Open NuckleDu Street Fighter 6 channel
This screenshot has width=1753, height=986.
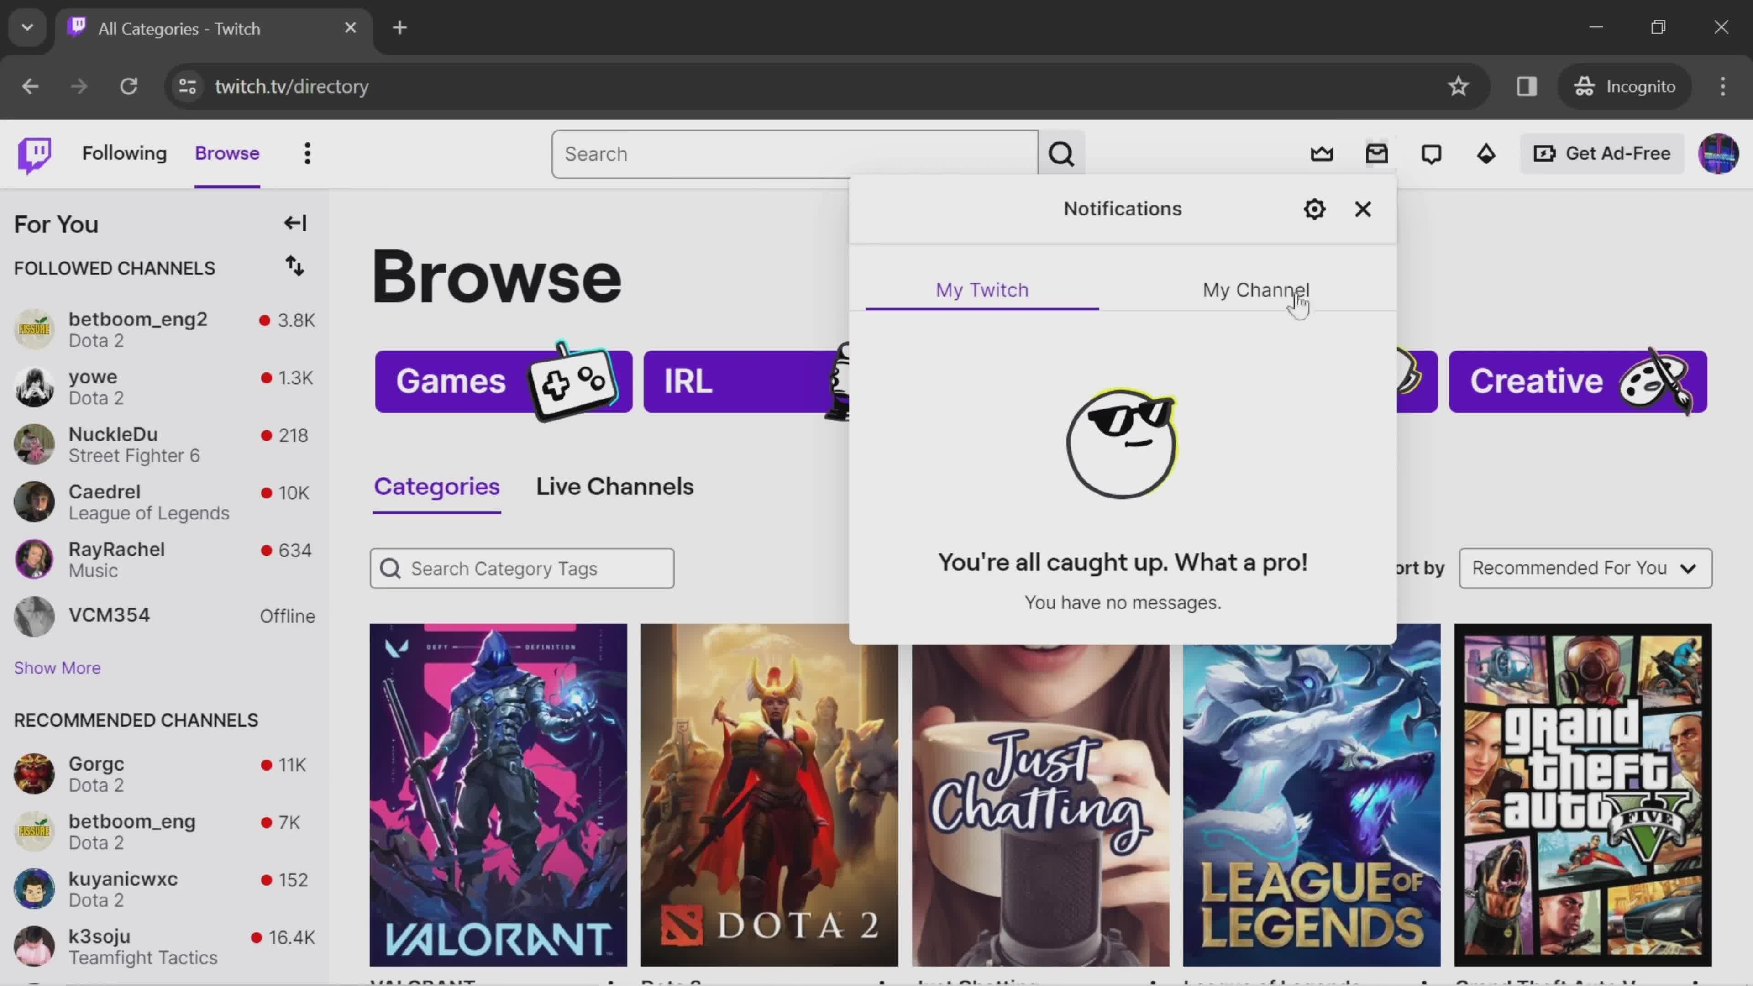[164, 445]
